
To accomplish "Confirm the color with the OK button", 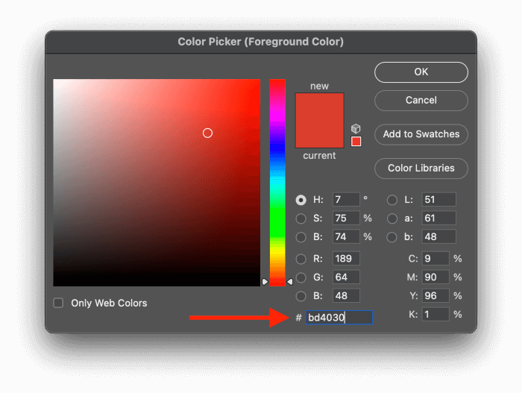I will (421, 72).
